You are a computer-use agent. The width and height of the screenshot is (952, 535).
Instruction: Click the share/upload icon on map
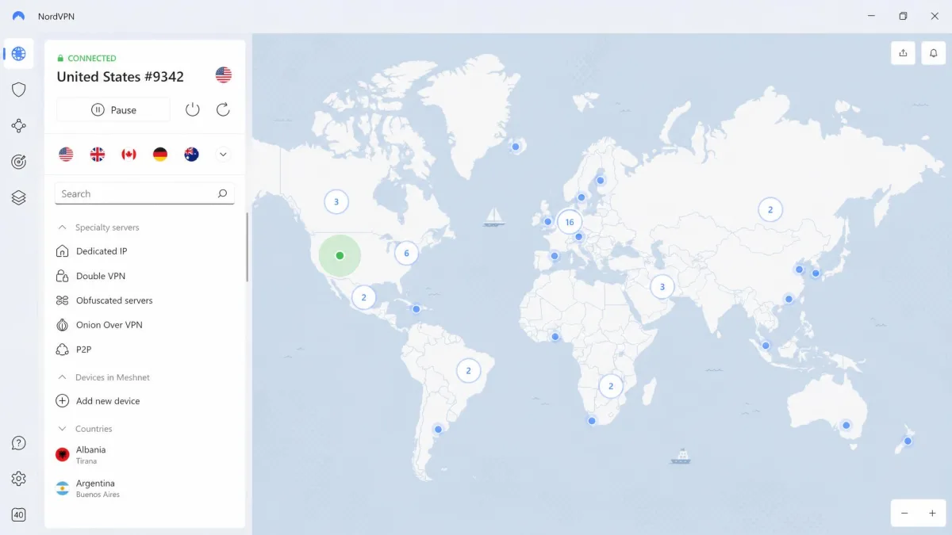903,53
